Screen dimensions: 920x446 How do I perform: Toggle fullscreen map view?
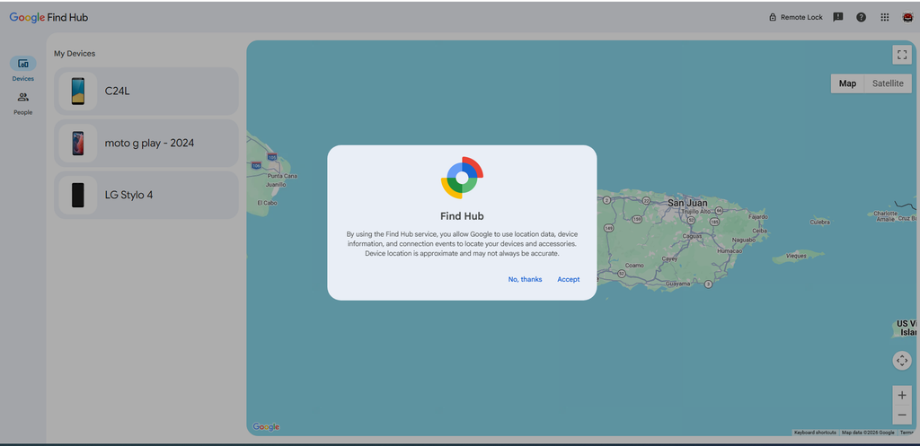pos(902,55)
